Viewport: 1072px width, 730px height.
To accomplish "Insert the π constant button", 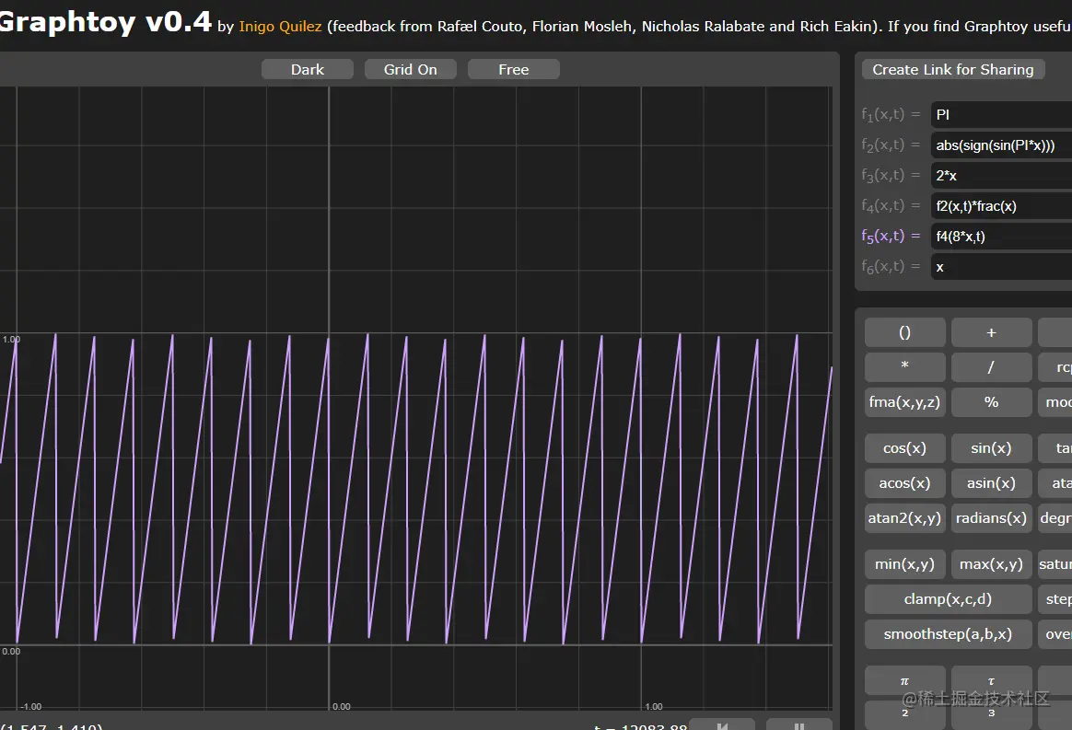I will point(904,680).
